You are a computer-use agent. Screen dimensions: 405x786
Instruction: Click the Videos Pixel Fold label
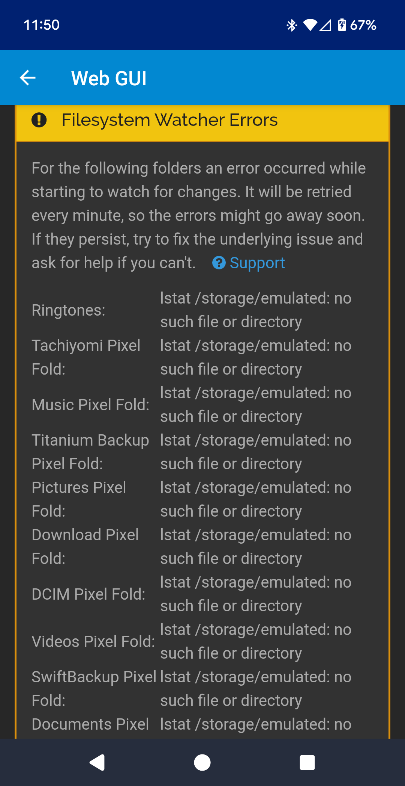pyautogui.click(x=93, y=642)
